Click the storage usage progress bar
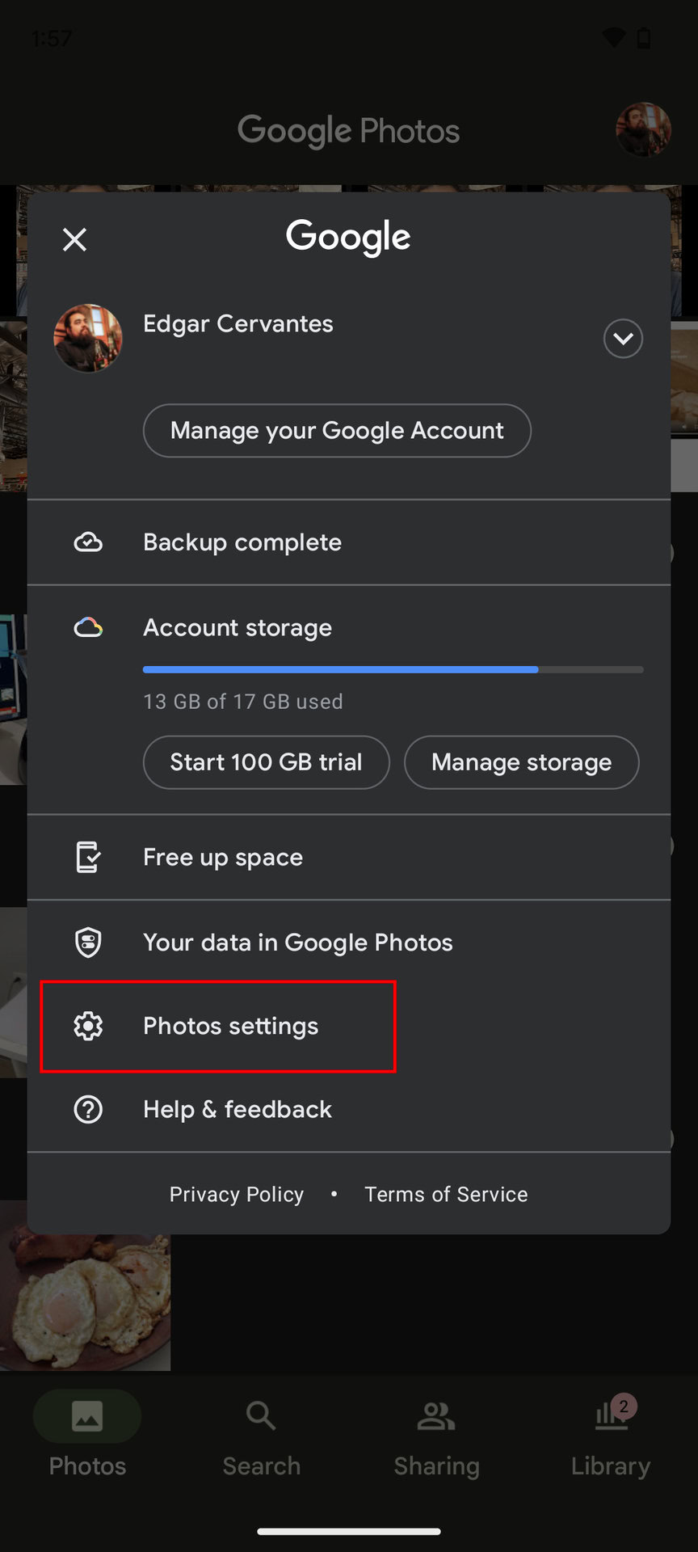The width and height of the screenshot is (698, 1552). tap(393, 669)
